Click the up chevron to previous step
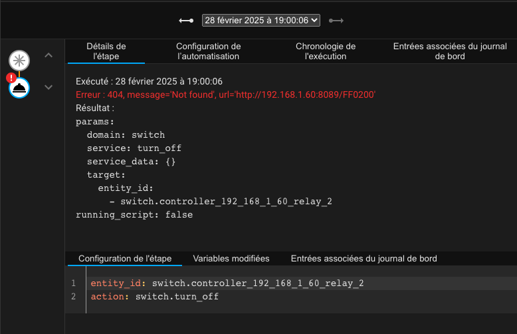Viewport: 517px width, 334px height. [x=48, y=55]
